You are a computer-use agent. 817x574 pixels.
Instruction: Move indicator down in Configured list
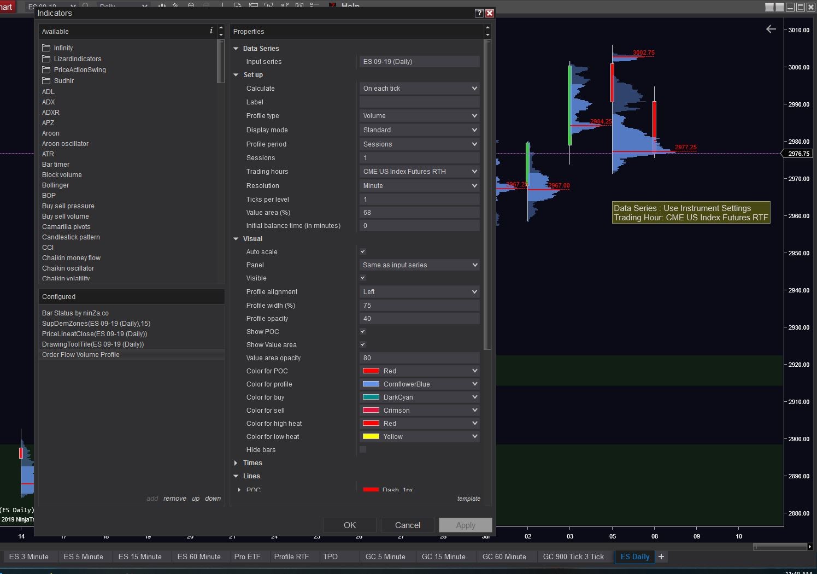pyautogui.click(x=213, y=499)
